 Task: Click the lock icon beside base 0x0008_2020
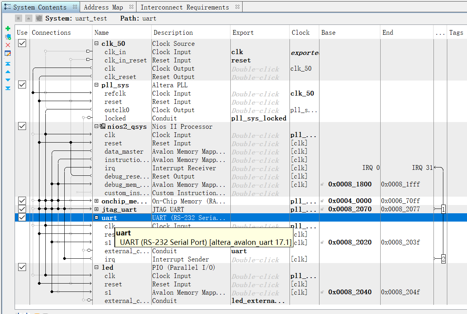tap(322, 242)
